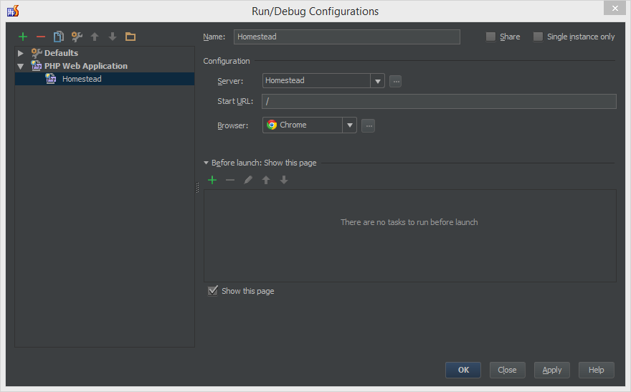This screenshot has width=631, height=392.
Task: Open server settings ellipsis button
Action: coord(396,81)
